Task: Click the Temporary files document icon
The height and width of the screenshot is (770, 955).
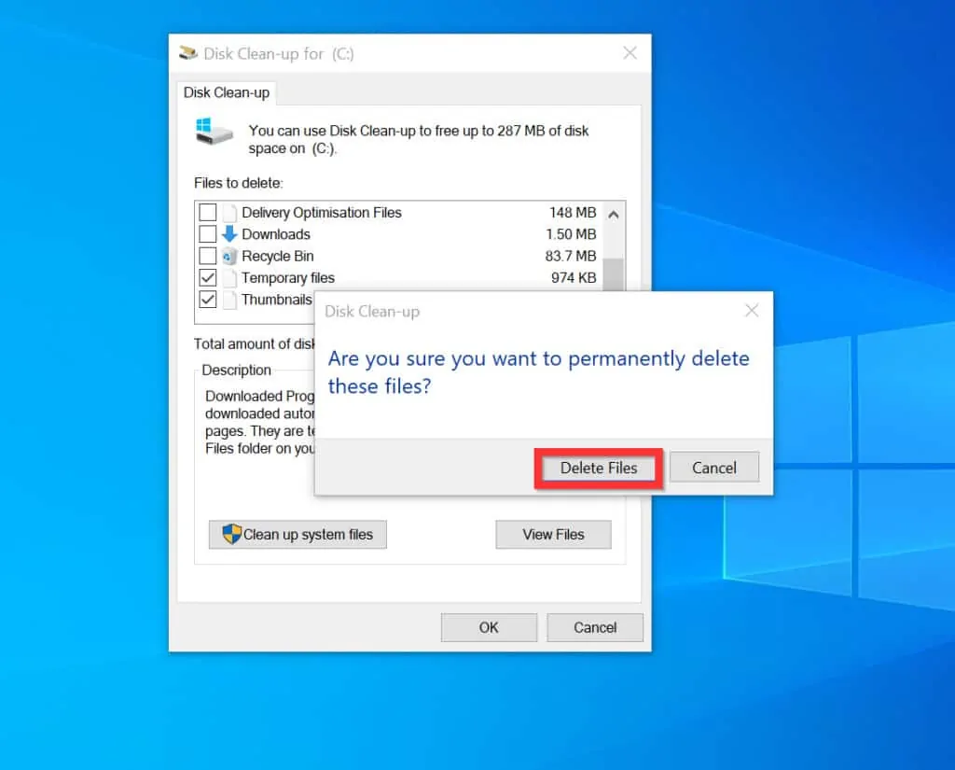Action: click(x=229, y=278)
